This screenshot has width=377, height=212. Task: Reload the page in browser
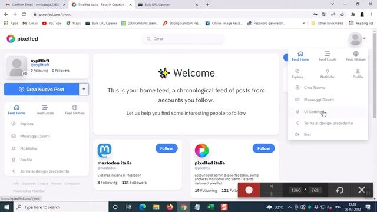point(24,14)
